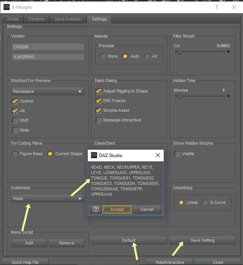
Task: Click the Filter Morph Cm slider handle
Action: coord(180,51)
